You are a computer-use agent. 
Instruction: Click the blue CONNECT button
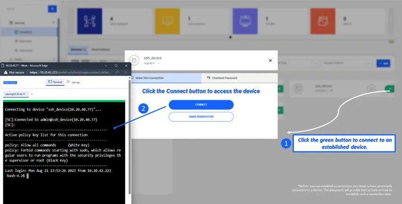pyautogui.click(x=201, y=105)
